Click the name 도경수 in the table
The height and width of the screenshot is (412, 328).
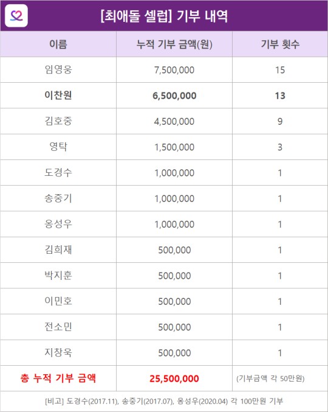click(58, 173)
